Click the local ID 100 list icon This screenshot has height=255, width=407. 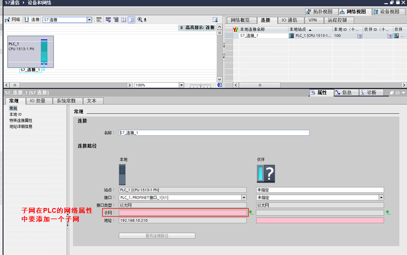(x=359, y=36)
